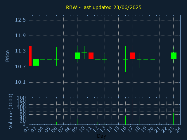The image size is (187, 140).
Task: Click the chart title 'RBW - last updated 23/06/2025'
Action: pyautogui.click(x=104, y=7)
